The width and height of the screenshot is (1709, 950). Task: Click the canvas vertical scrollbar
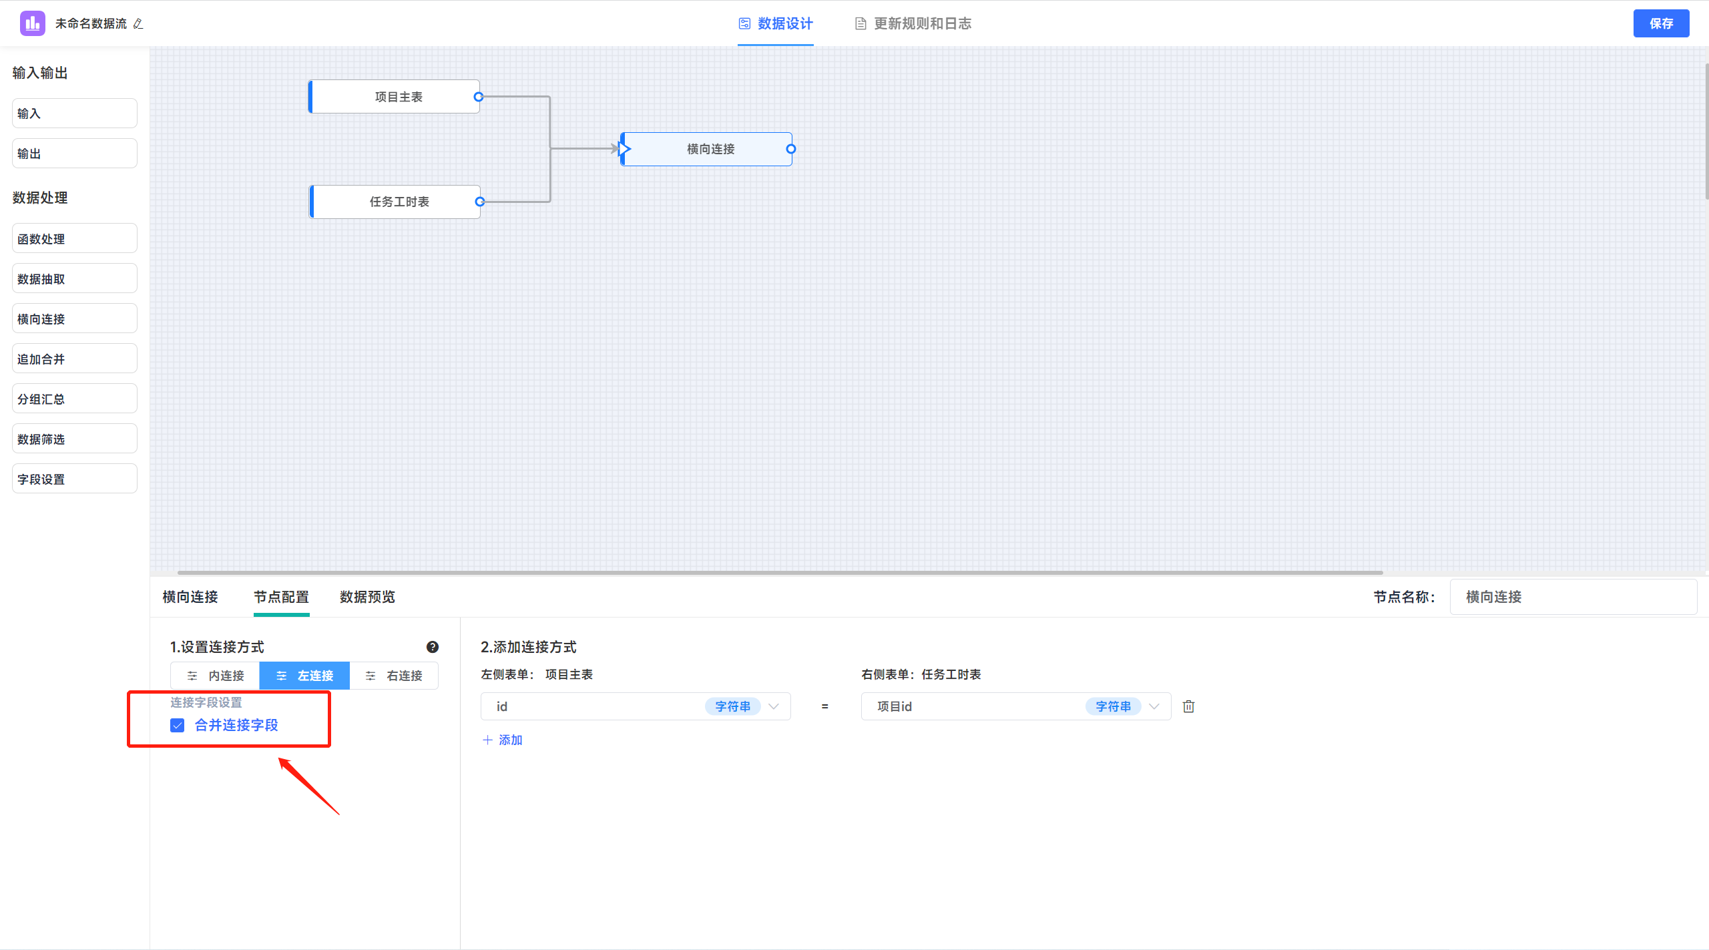[x=1706, y=130]
